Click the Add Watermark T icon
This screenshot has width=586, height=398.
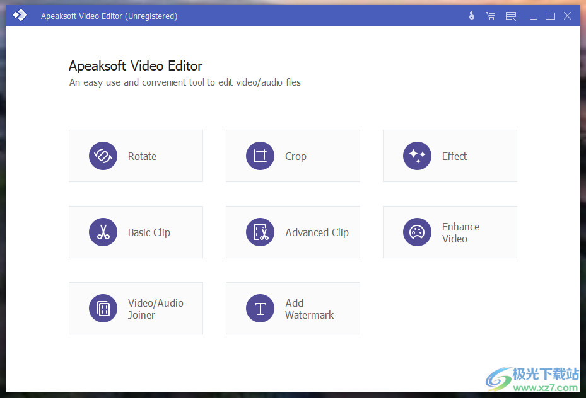[x=260, y=308]
